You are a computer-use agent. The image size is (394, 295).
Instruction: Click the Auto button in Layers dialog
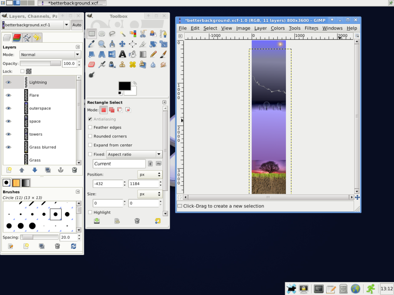[x=77, y=25]
